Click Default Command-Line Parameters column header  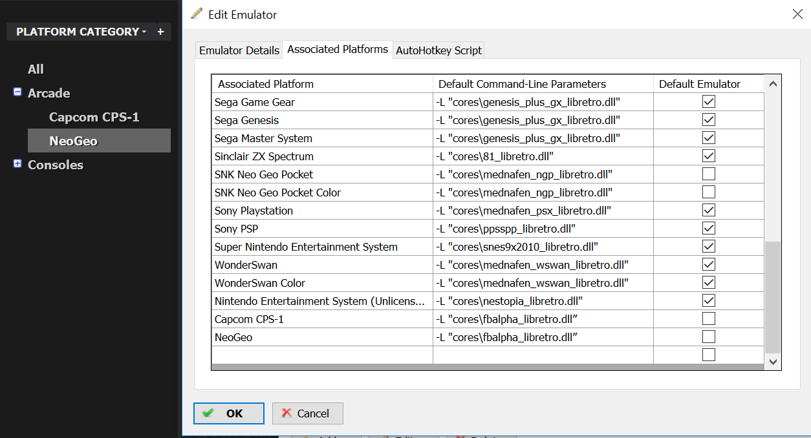543,84
